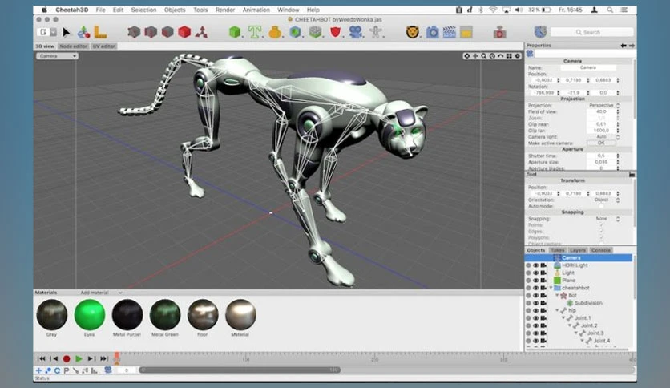Click the OK make active camera button
The height and width of the screenshot is (388, 670).
601,143
